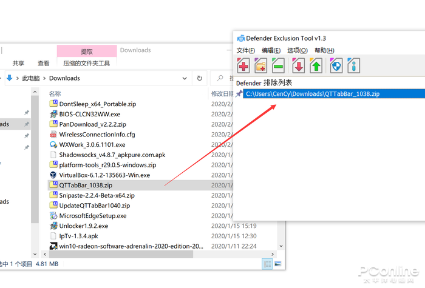425x288 pixels.
Task: Click the horizontal scrollbar right arrow
Action: pos(273,254)
